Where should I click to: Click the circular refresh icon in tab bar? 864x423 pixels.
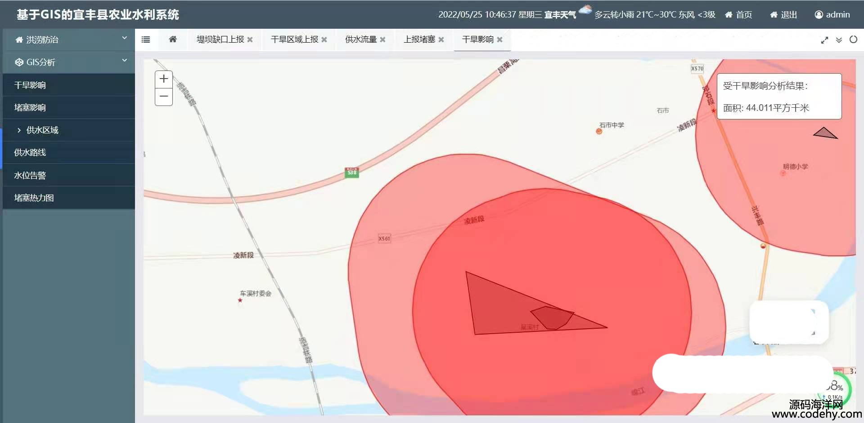tap(853, 40)
